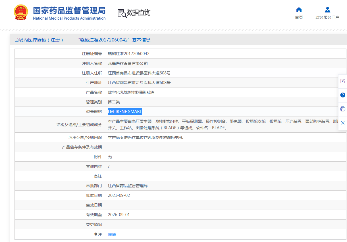Image resolution: width=347 pixels, height=242 pixels.
Task: Click the 首页 text link
Action: pos(299,17)
